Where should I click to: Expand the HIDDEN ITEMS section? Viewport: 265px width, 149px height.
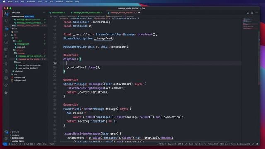(18, 141)
